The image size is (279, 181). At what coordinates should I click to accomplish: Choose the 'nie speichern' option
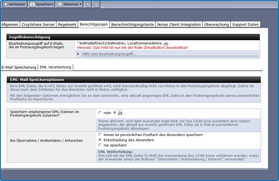pyautogui.click(x=100, y=145)
